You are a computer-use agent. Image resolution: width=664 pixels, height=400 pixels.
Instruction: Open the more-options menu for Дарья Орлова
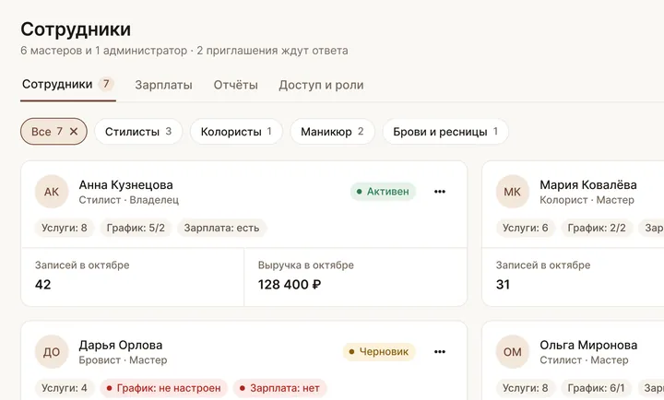[x=440, y=352]
